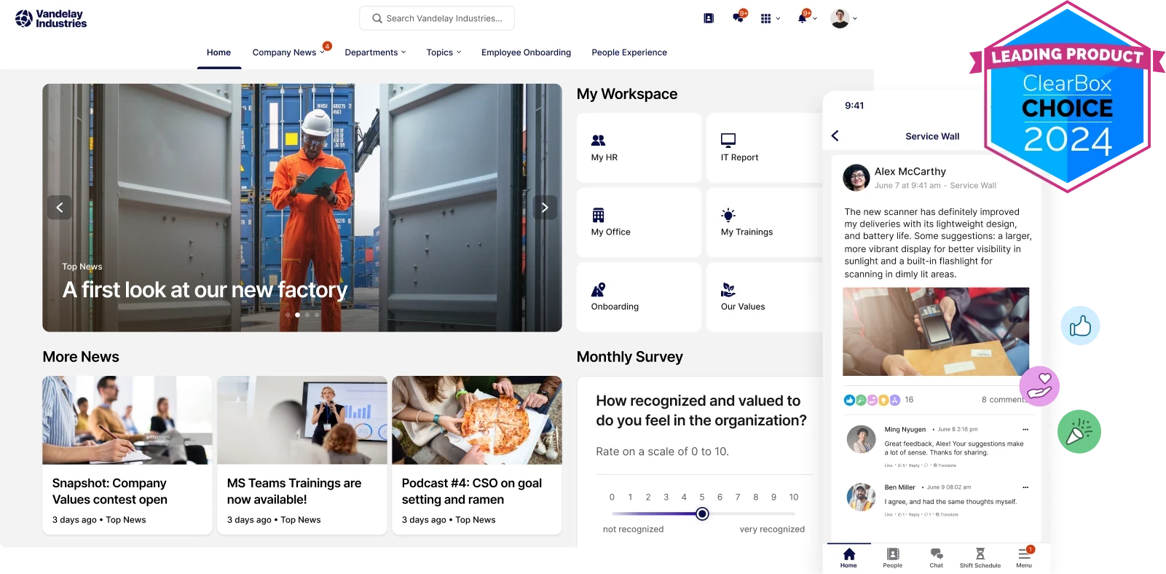
Task: Open headline 'A first look at our new factory'
Action: click(x=205, y=290)
